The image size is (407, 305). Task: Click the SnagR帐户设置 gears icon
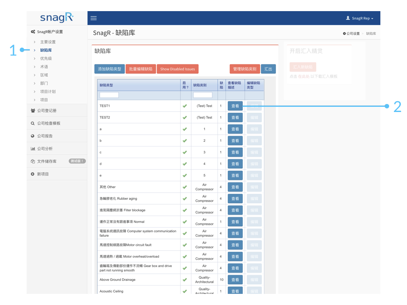click(33, 32)
